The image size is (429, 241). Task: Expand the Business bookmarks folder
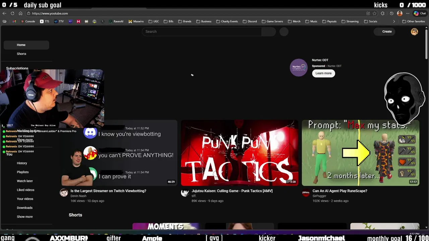[x=204, y=21]
